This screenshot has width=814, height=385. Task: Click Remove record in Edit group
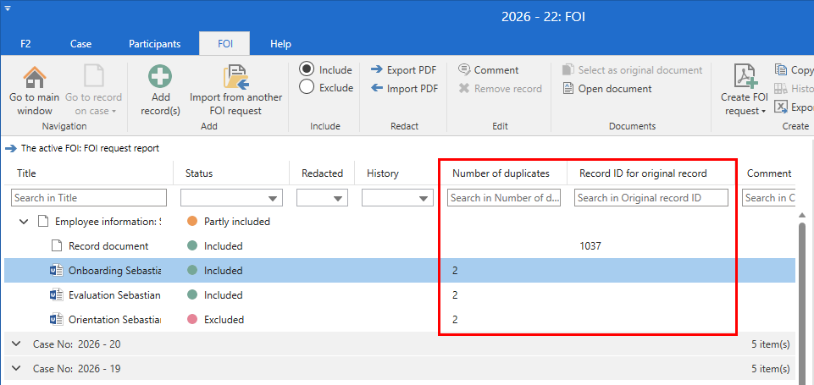coord(501,89)
